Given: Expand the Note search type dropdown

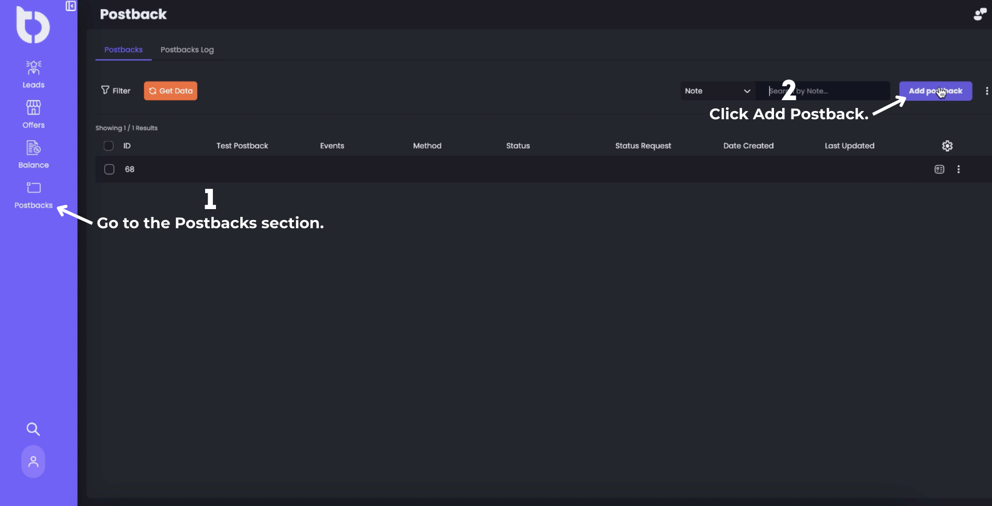Looking at the screenshot, I should point(717,91).
